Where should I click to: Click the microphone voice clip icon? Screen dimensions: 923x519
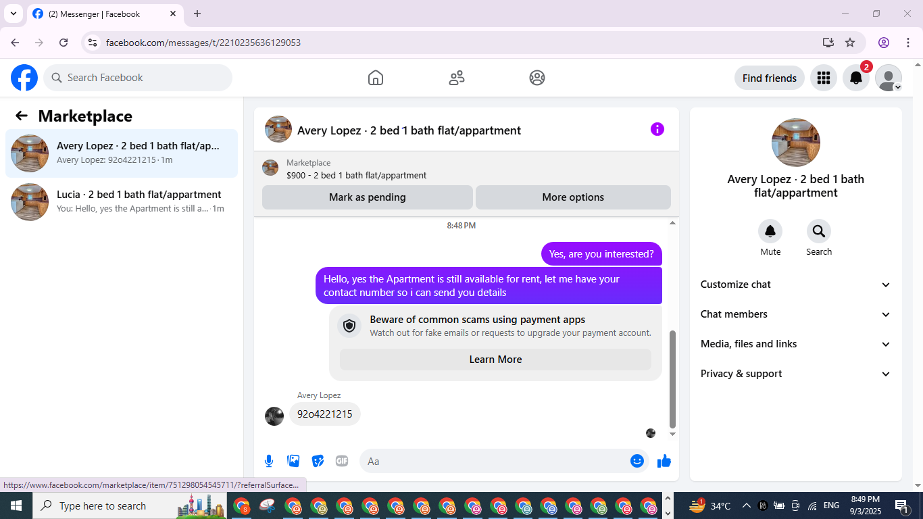tap(269, 461)
